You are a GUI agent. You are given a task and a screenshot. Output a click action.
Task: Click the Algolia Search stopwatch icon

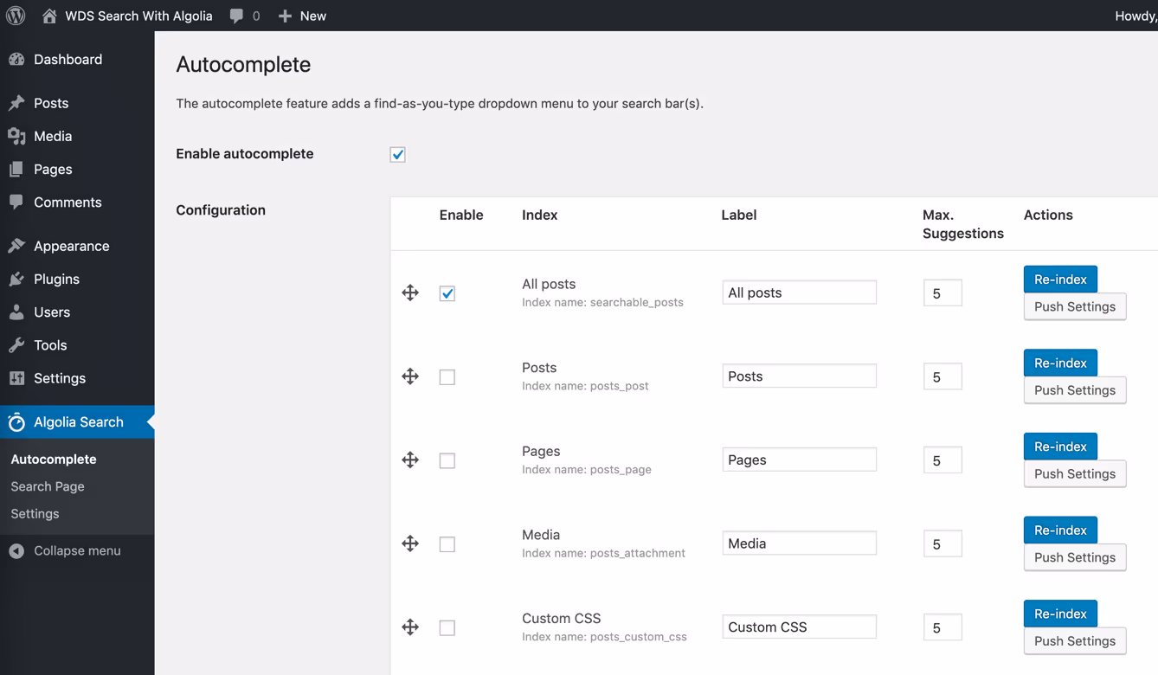(16, 422)
